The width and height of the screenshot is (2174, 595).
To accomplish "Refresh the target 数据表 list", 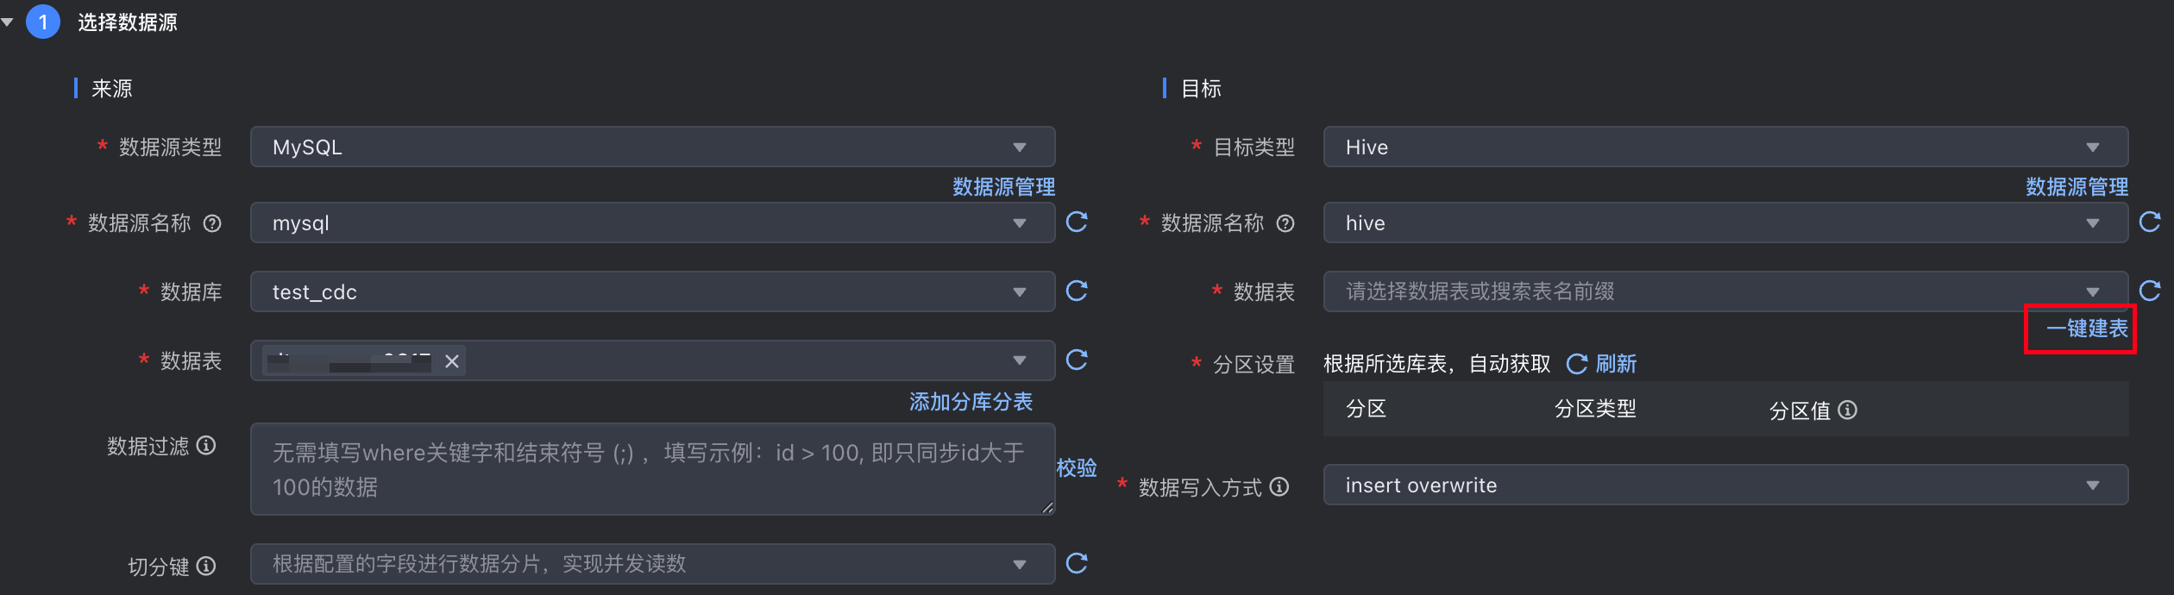I will click(x=2150, y=291).
